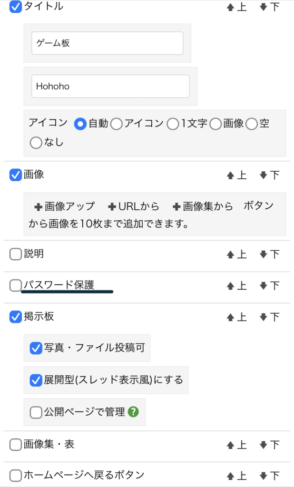
Task: Open green help icon beside 公開ページで管理
Action: (133, 412)
